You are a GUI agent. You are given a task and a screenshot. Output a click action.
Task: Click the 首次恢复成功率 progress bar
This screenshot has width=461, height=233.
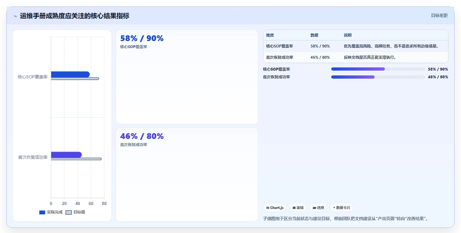pos(378,77)
